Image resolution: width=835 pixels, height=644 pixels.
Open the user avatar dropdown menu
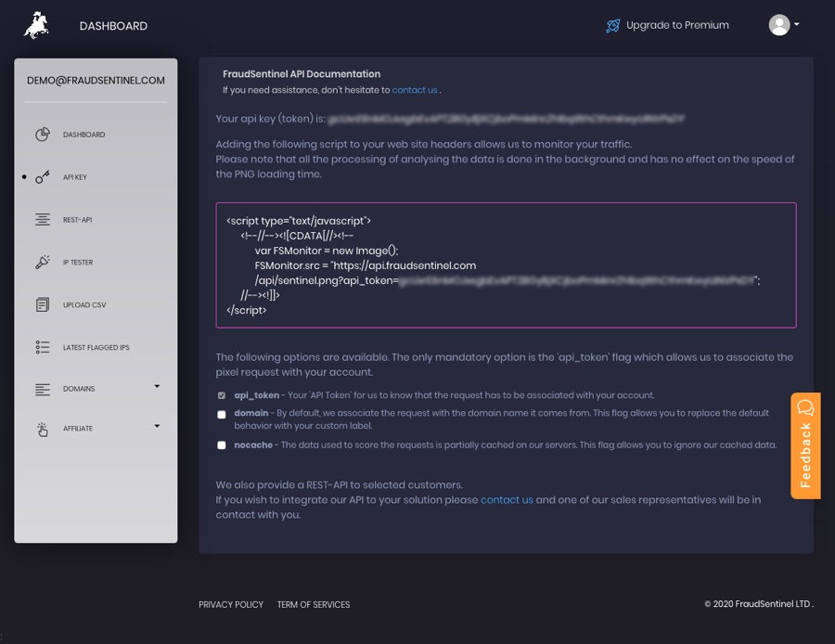784,25
